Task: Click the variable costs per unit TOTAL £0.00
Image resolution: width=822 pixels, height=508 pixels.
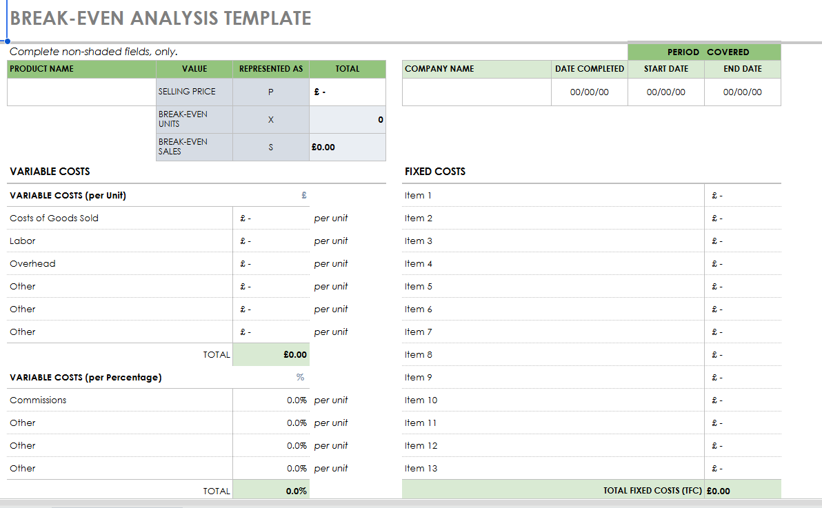Action: coord(271,355)
